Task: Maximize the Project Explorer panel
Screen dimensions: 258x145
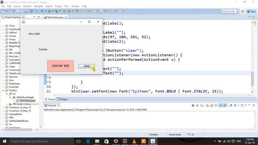Action: pyautogui.click(x=39, y=17)
